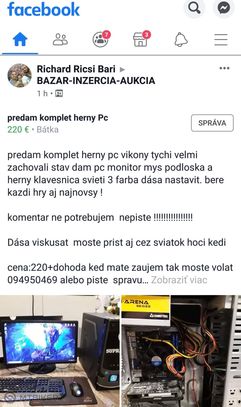
Task: Go to Home feed tab
Action: click(20, 39)
